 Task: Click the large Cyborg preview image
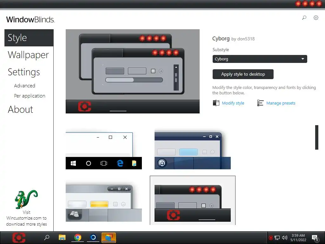click(x=133, y=71)
